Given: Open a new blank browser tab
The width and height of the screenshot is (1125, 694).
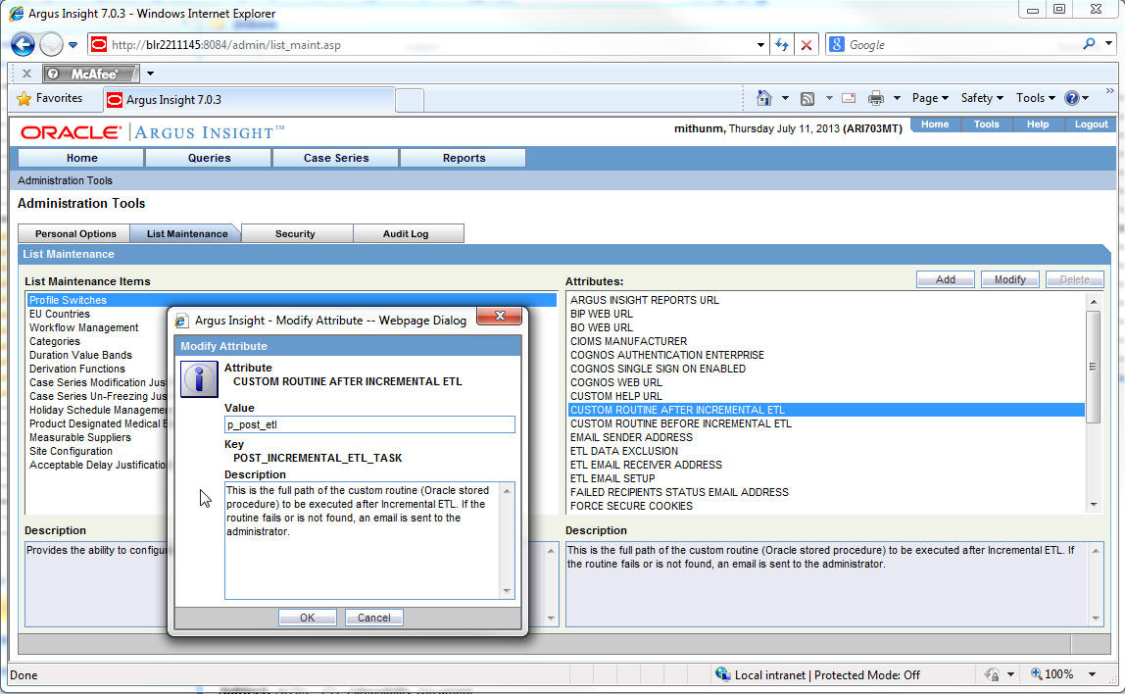Looking at the screenshot, I should click(x=409, y=100).
